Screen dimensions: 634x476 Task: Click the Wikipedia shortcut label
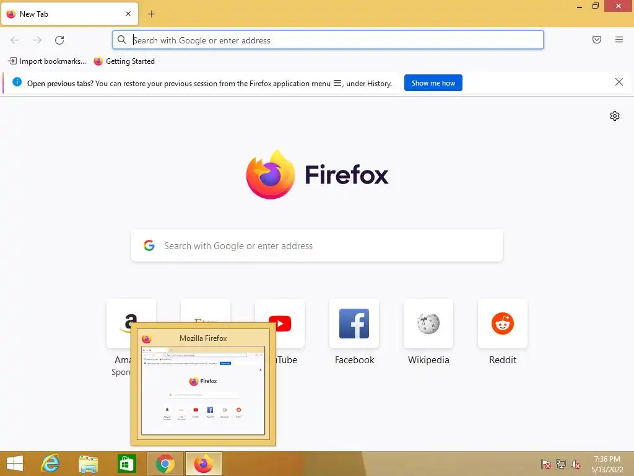[x=428, y=360]
